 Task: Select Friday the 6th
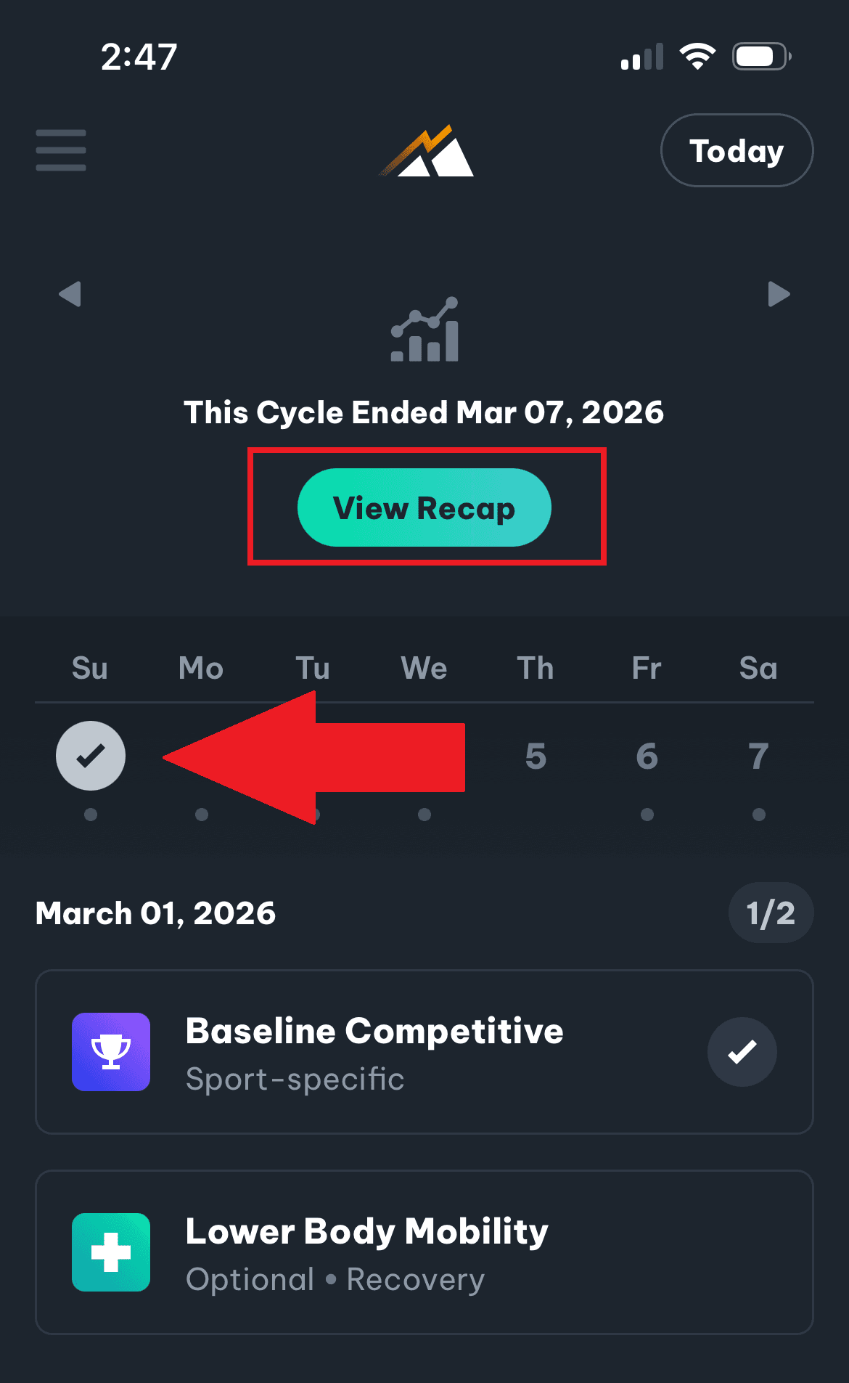pos(647,756)
